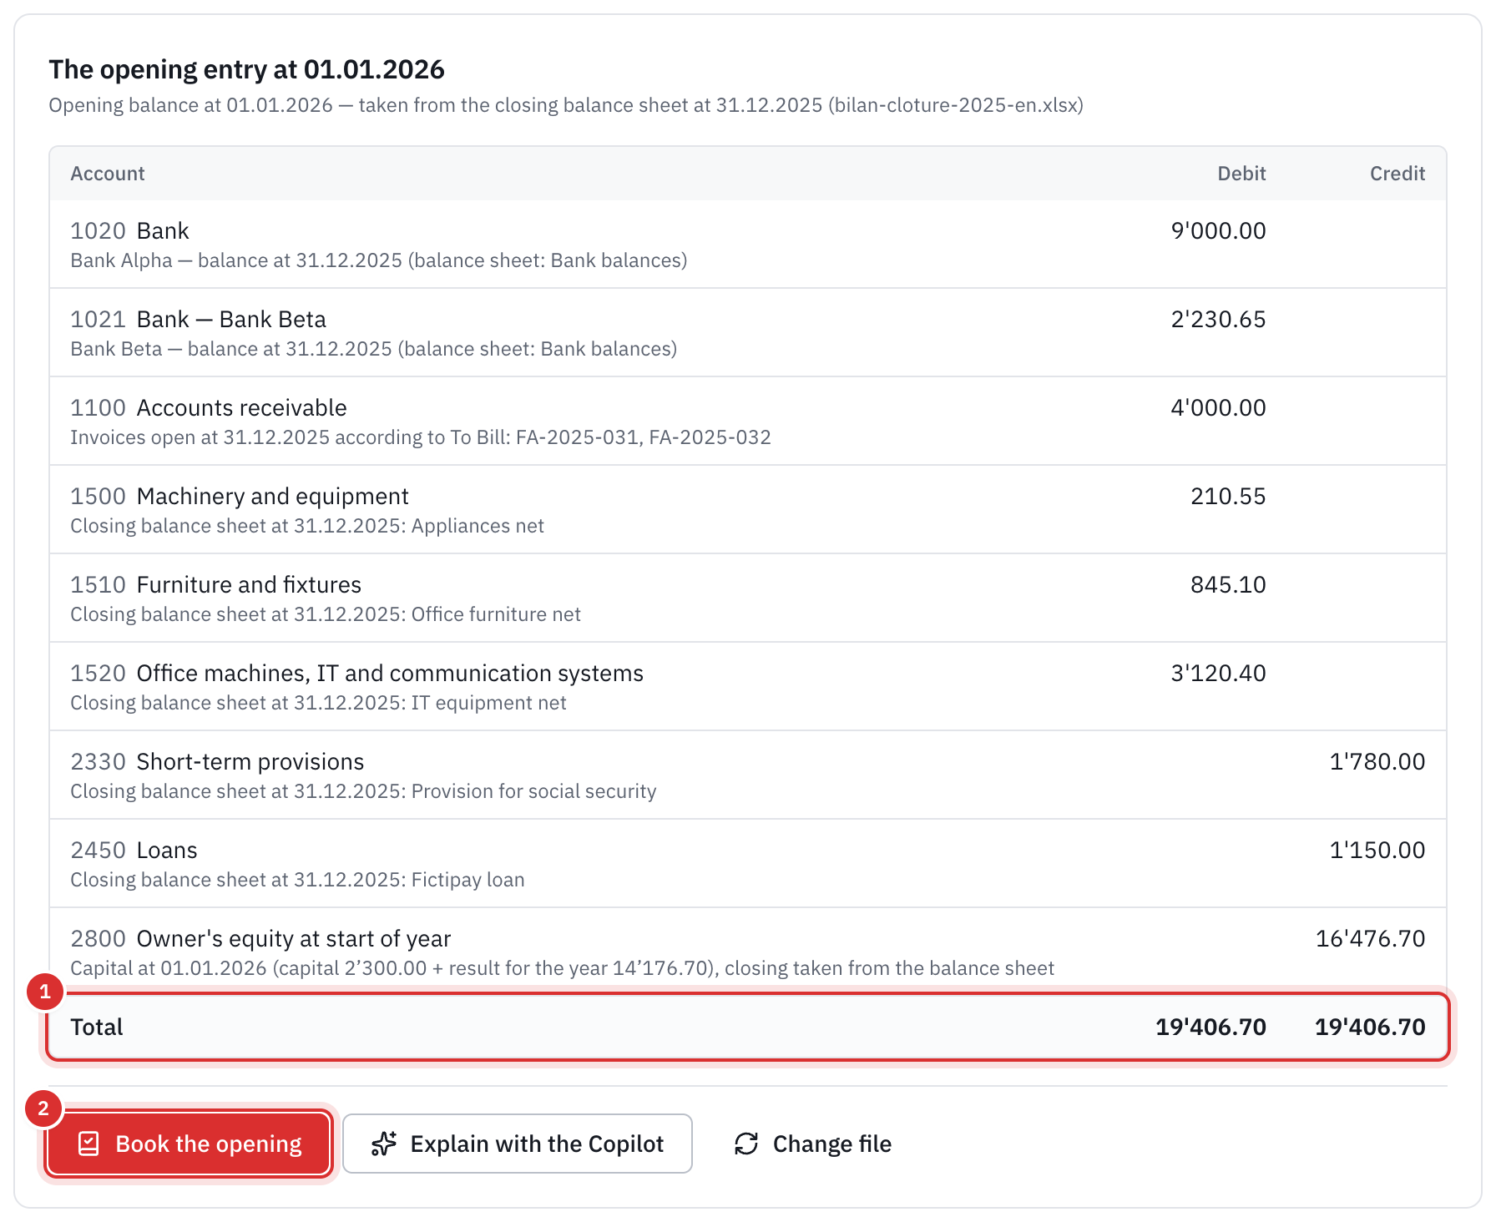The height and width of the screenshot is (1222, 1496).
Task: Select 2800 Owner's equity at start of year
Action: pos(748,951)
